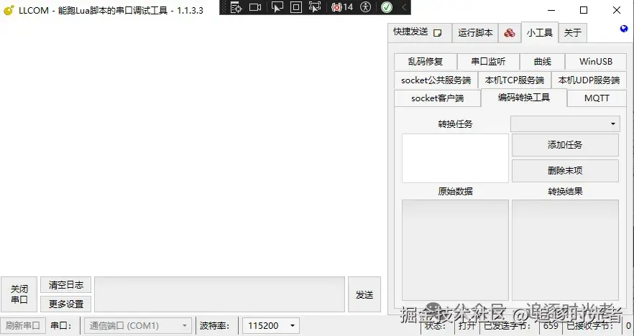Image resolution: width=634 pixels, height=336 pixels.
Task: Click the 转换结果 label
Action: click(565, 192)
